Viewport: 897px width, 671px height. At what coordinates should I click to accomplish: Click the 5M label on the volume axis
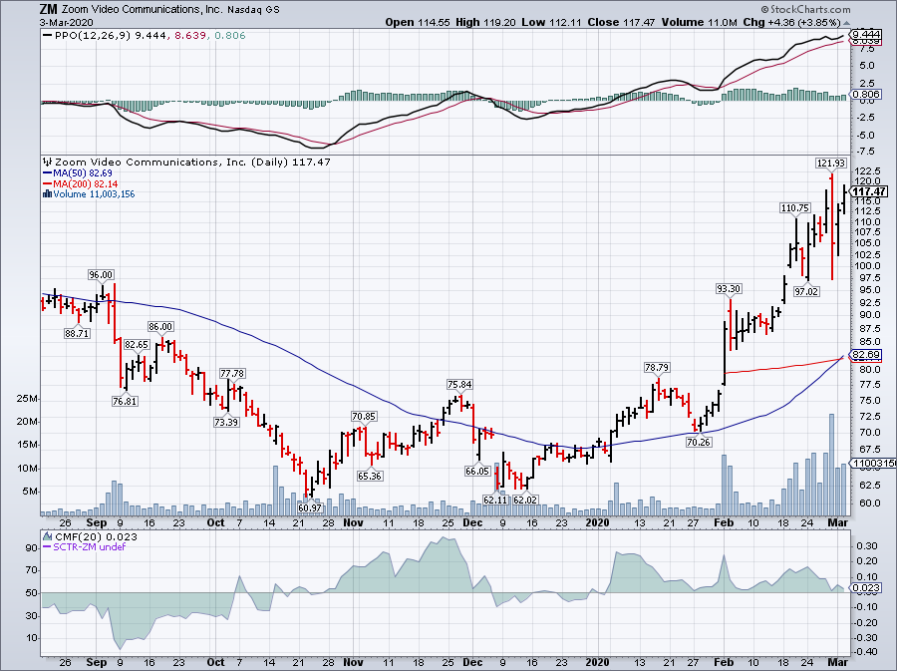coord(30,492)
